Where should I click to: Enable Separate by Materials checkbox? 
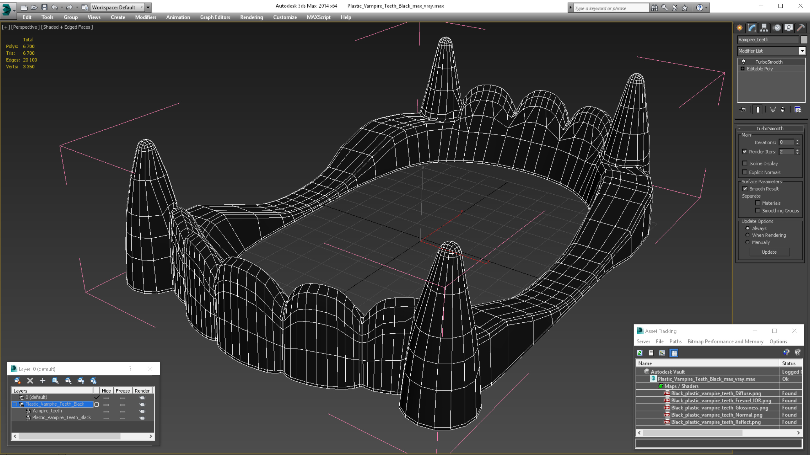pos(758,203)
